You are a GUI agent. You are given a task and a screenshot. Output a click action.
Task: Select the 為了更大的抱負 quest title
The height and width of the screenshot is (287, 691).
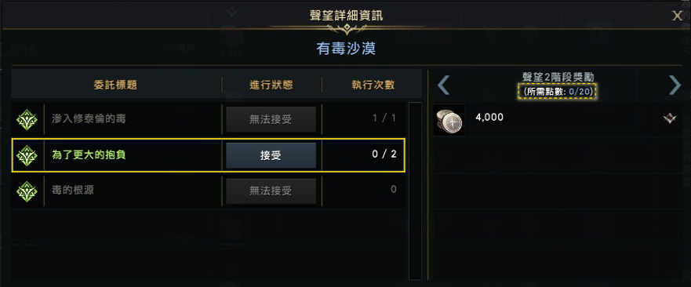tap(89, 155)
